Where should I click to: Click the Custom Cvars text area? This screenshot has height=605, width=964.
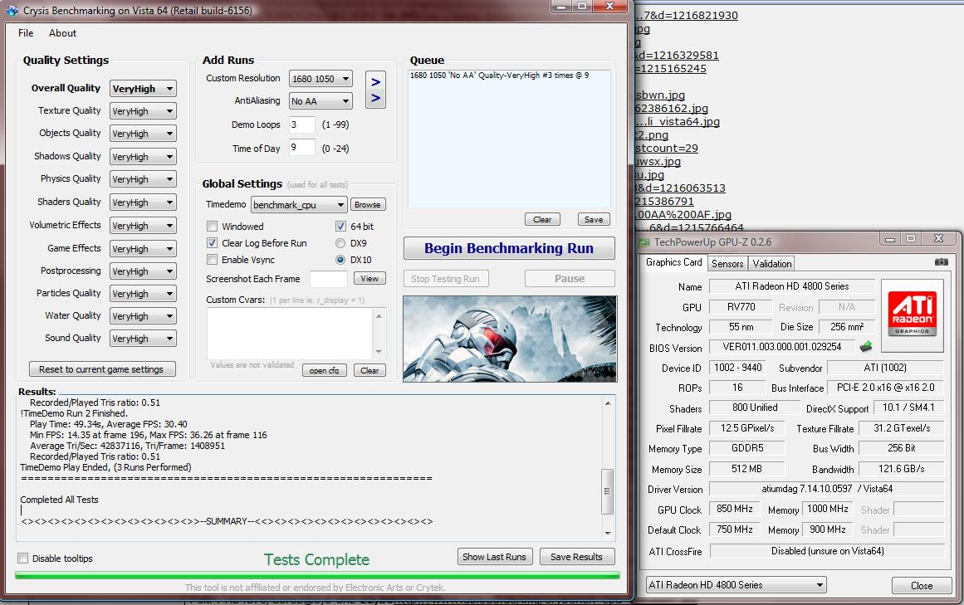coord(290,334)
